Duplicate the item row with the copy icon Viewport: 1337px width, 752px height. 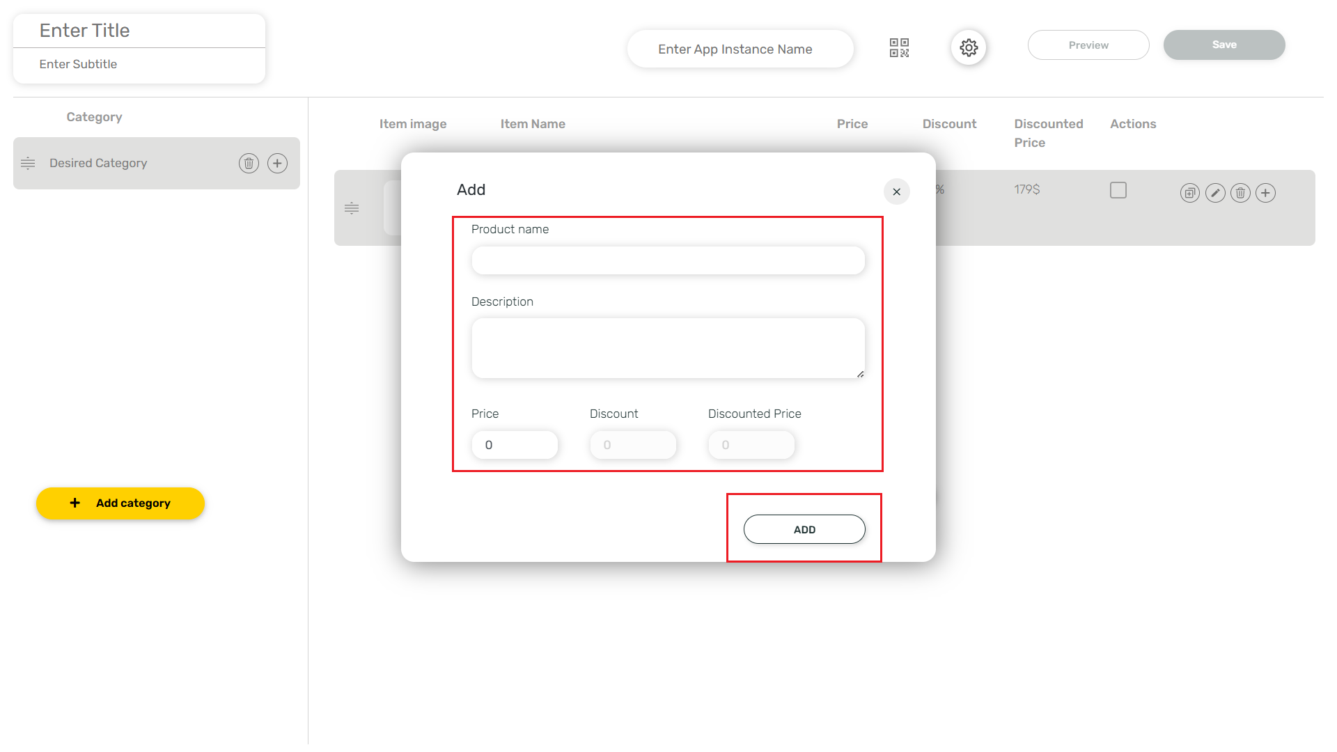pyautogui.click(x=1189, y=193)
